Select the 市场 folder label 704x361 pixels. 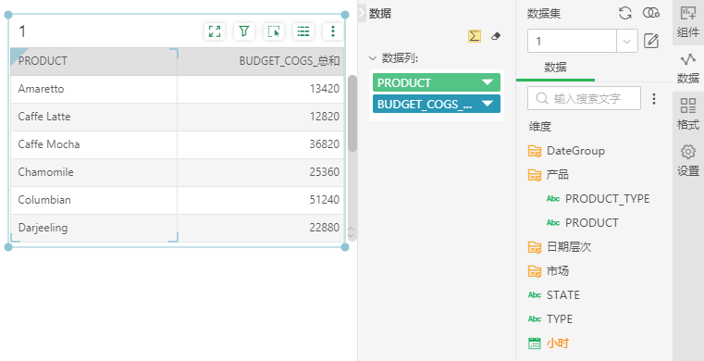point(558,271)
